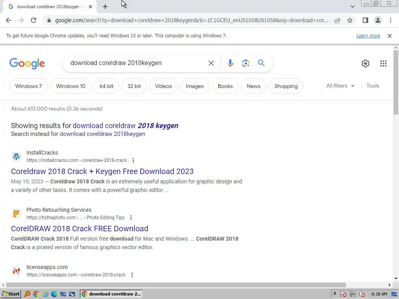Open a new browser tab
This screenshot has width=399, height=299.
tap(105, 7)
